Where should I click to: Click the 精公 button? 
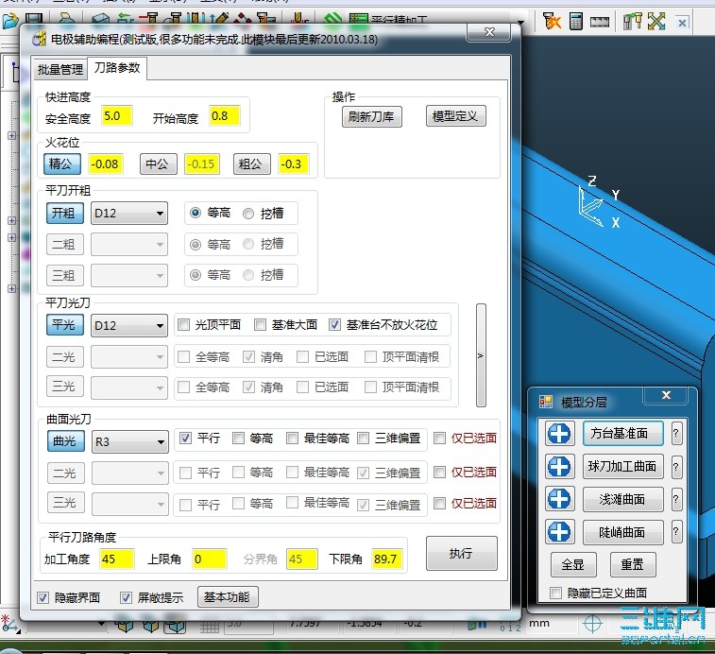tap(62, 163)
